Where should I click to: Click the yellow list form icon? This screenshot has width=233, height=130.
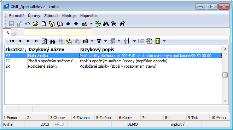[x=157, y=41]
